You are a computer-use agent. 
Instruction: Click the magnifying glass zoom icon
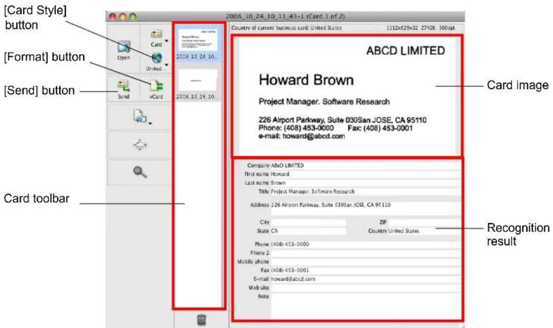(x=140, y=172)
